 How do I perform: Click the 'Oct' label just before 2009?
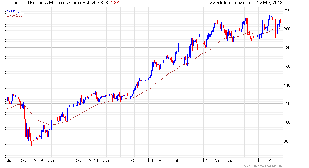[24, 160]
